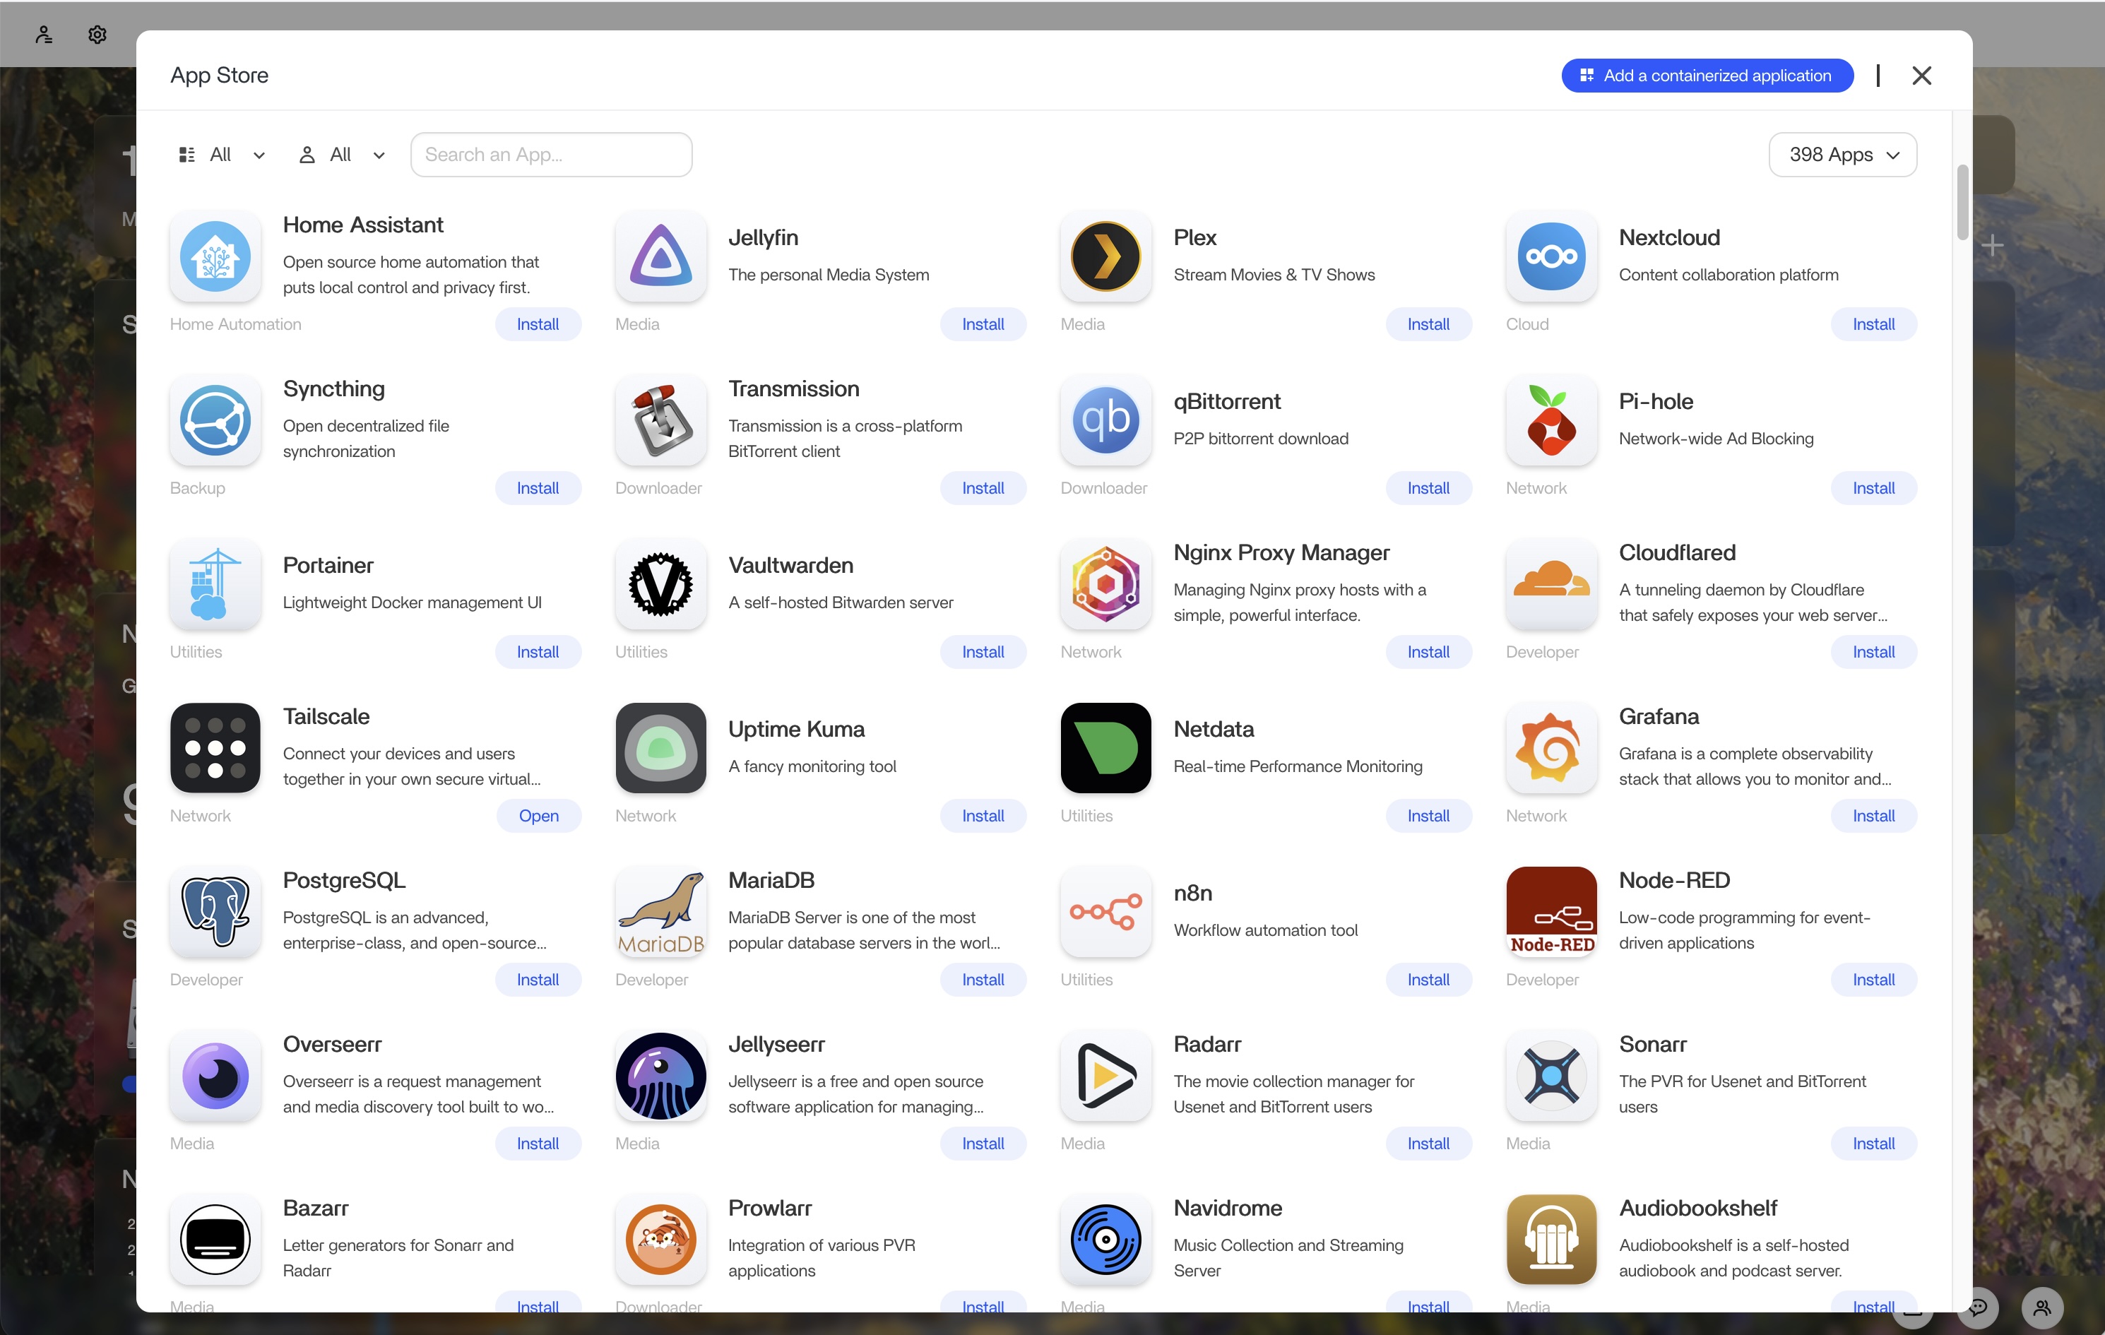Click the qBittorrent app icon
This screenshot has height=1335, width=2105.
(1105, 420)
